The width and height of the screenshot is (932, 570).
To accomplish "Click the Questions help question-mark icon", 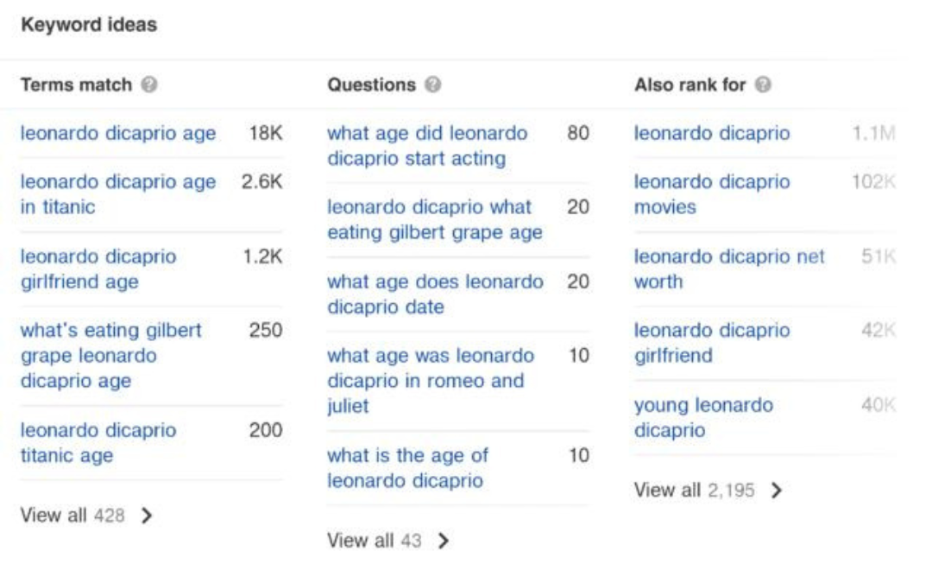I will (434, 85).
